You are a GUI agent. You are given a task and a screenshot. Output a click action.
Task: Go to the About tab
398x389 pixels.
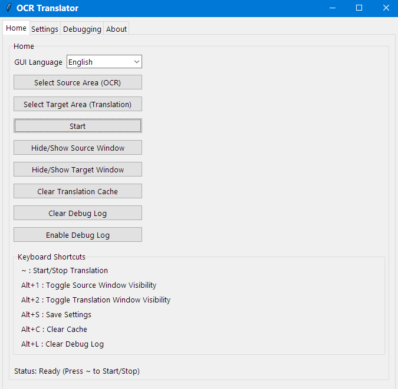click(x=116, y=29)
